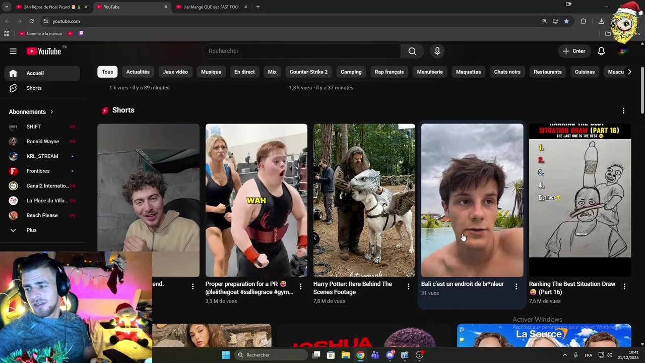Open the browser extensions puzzle icon
645x363 pixels.
[x=584, y=21]
